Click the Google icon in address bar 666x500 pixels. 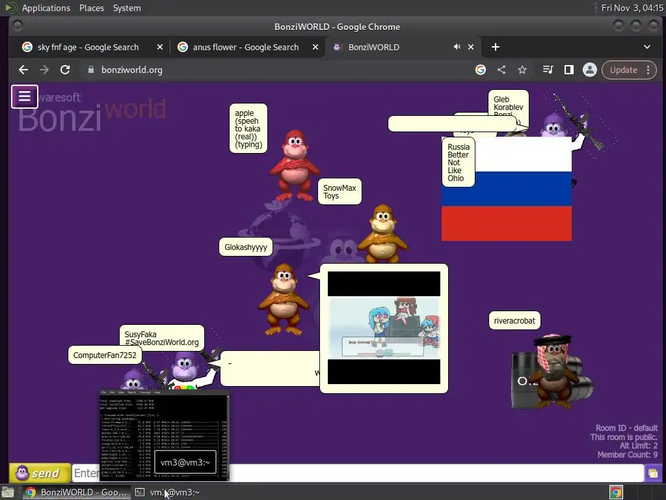(481, 70)
